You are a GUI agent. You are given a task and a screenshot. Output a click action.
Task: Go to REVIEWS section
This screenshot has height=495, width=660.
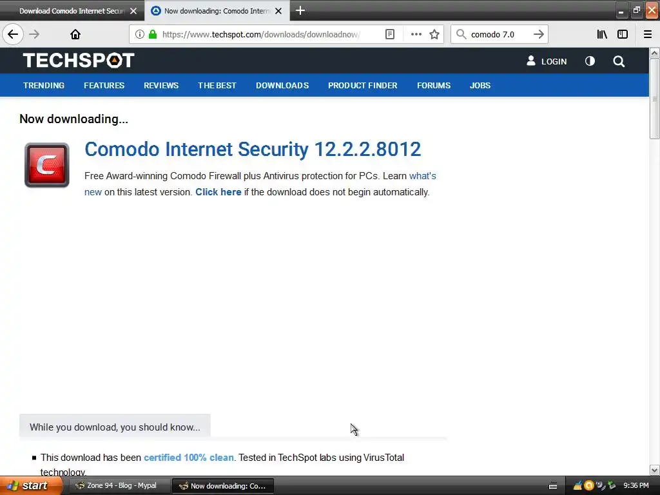tap(161, 86)
